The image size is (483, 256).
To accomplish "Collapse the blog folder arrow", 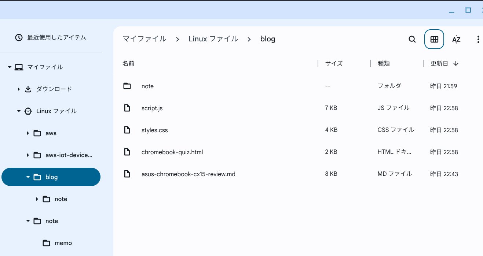I will [x=28, y=177].
